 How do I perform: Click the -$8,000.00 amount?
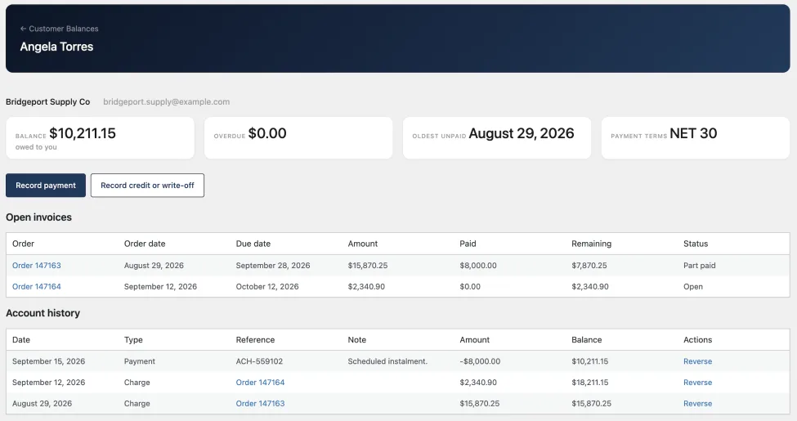pyautogui.click(x=480, y=361)
